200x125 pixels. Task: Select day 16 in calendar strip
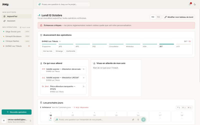[138, 116]
